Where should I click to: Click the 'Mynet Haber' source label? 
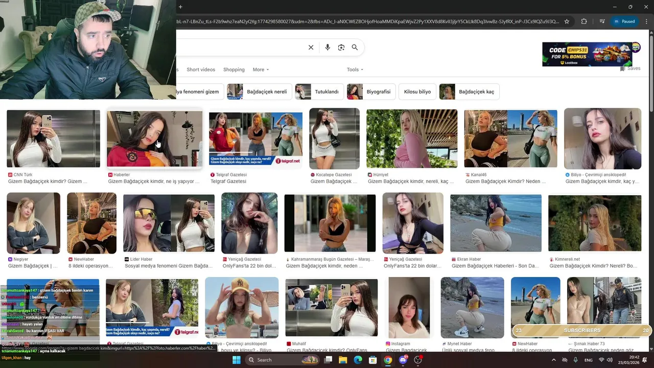(459, 344)
